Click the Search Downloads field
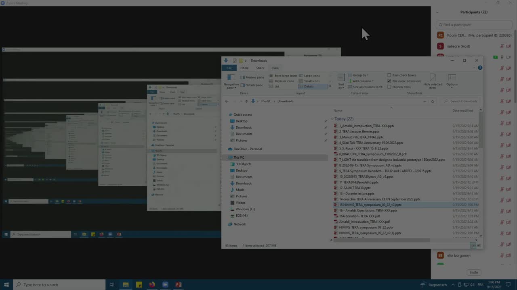517x290 pixels. (460, 101)
